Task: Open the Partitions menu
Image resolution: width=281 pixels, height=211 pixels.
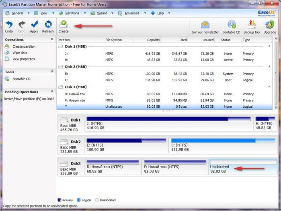Action: tap(72, 13)
